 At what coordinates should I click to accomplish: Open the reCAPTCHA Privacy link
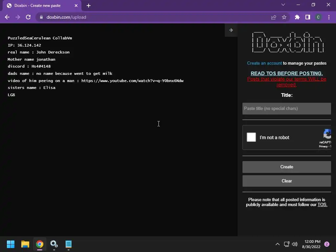coord(323,146)
